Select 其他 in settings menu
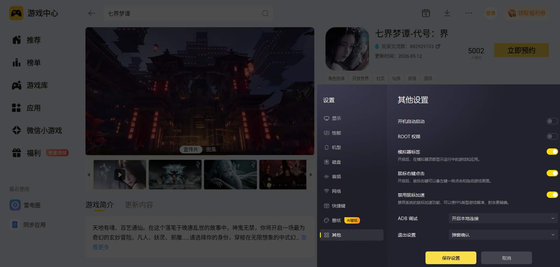The width and height of the screenshot is (560, 267). (x=352, y=235)
